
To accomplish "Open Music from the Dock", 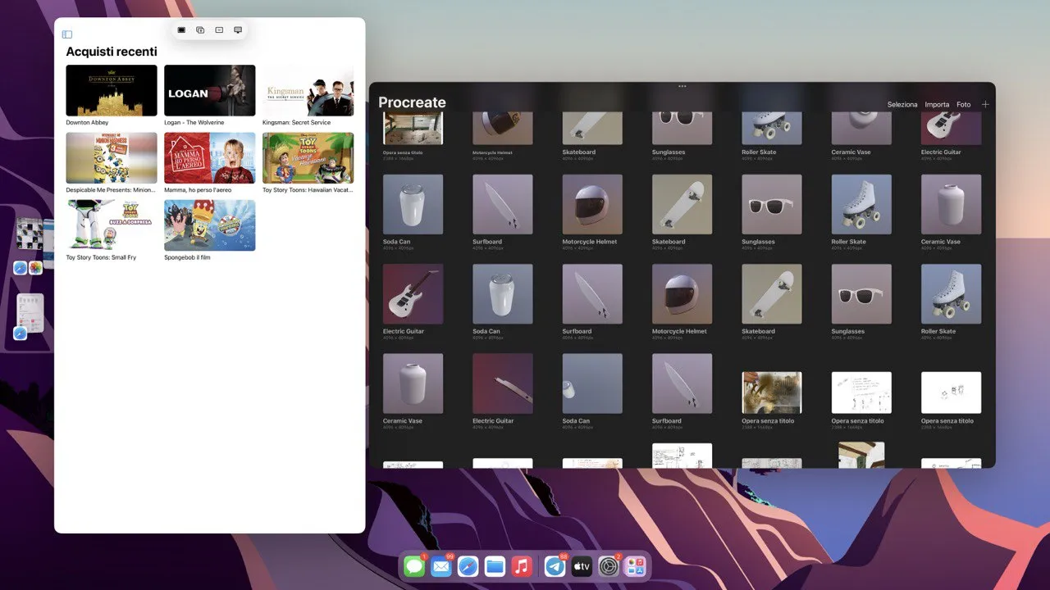I will tap(523, 565).
